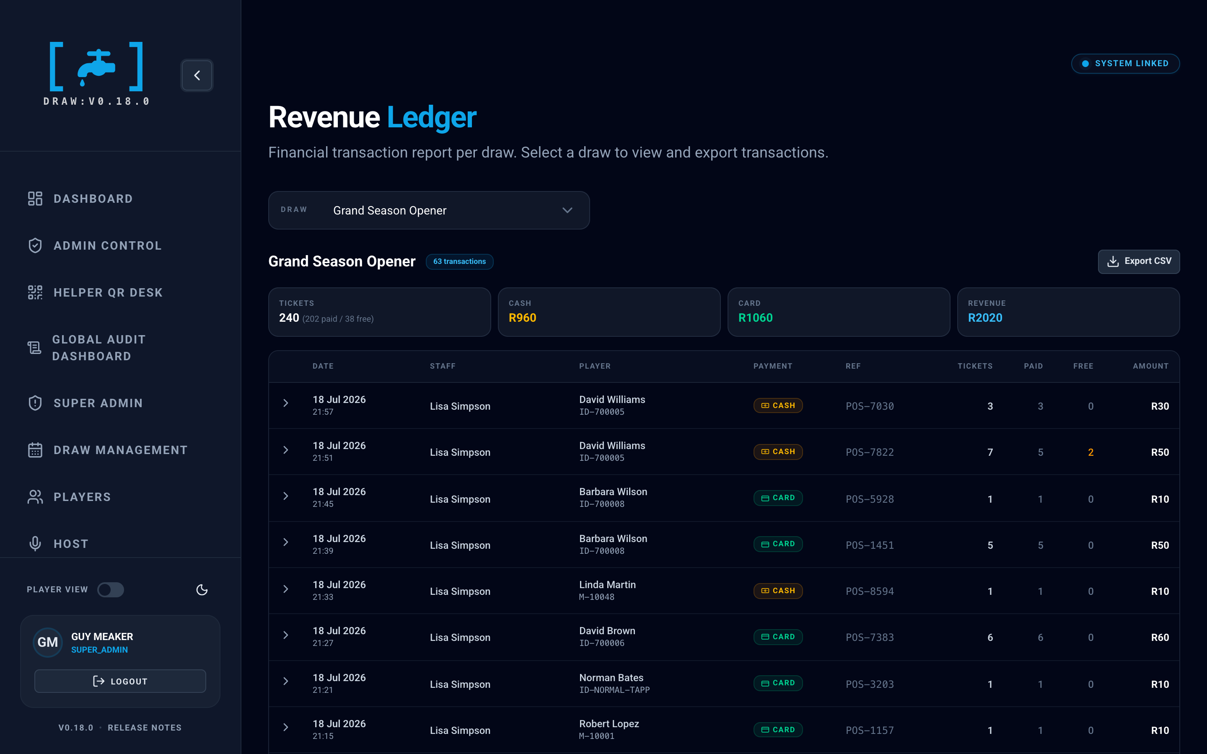
Task: Click reference POS-7822
Action: [870, 452]
